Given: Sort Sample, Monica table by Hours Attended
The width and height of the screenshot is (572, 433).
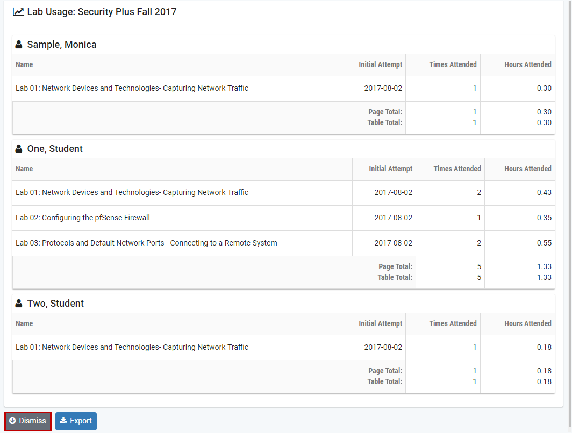Looking at the screenshot, I should point(527,64).
